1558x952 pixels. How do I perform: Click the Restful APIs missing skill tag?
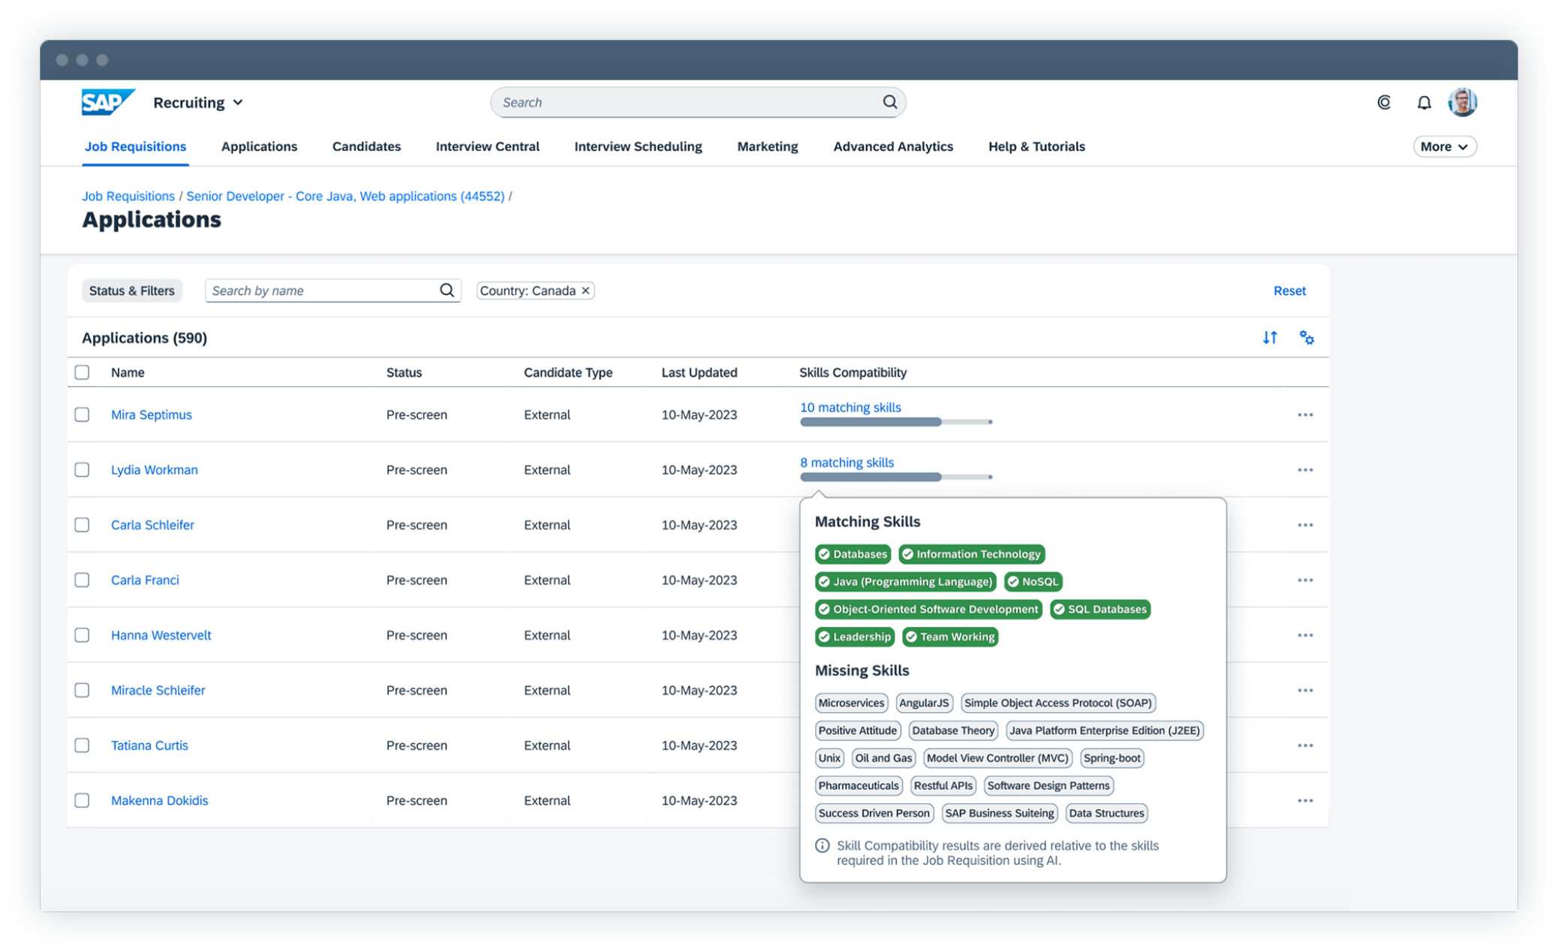coord(943,785)
